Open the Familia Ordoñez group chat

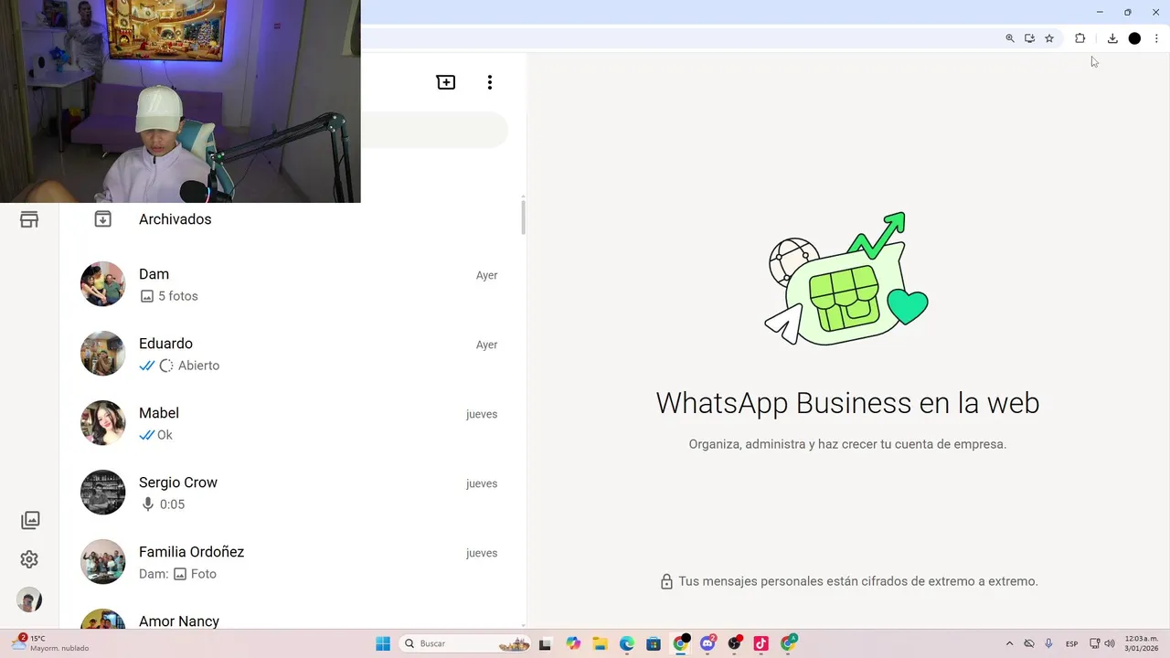[292, 562]
